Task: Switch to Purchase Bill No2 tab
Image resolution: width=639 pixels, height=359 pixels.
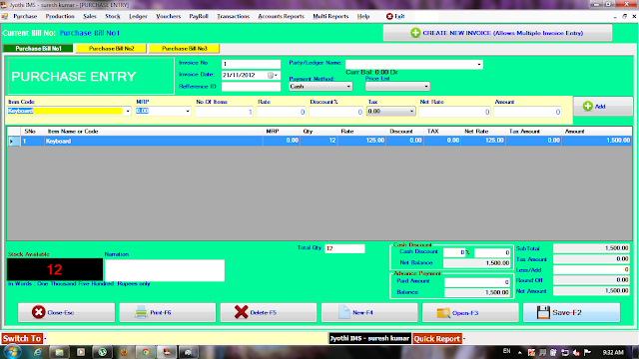Action: click(x=111, y=49)
